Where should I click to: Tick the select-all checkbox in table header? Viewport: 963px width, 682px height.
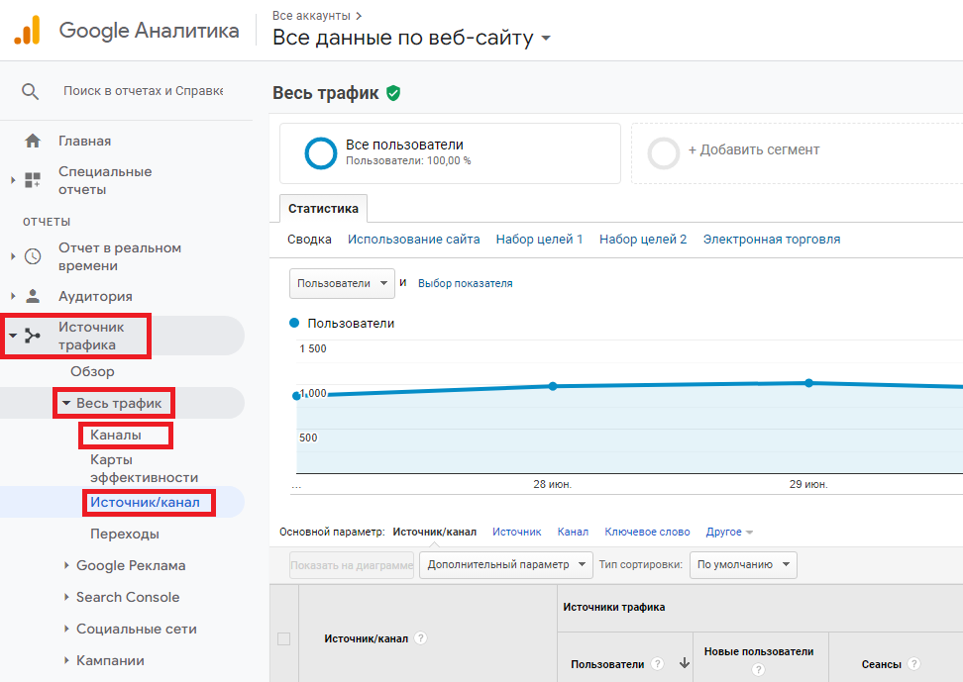[283, 639]
